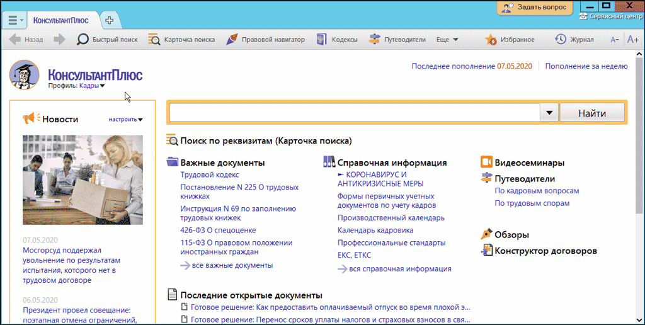645x325 pixels.
Task: Open the hamburger main menu button
Action: [15, 20]
